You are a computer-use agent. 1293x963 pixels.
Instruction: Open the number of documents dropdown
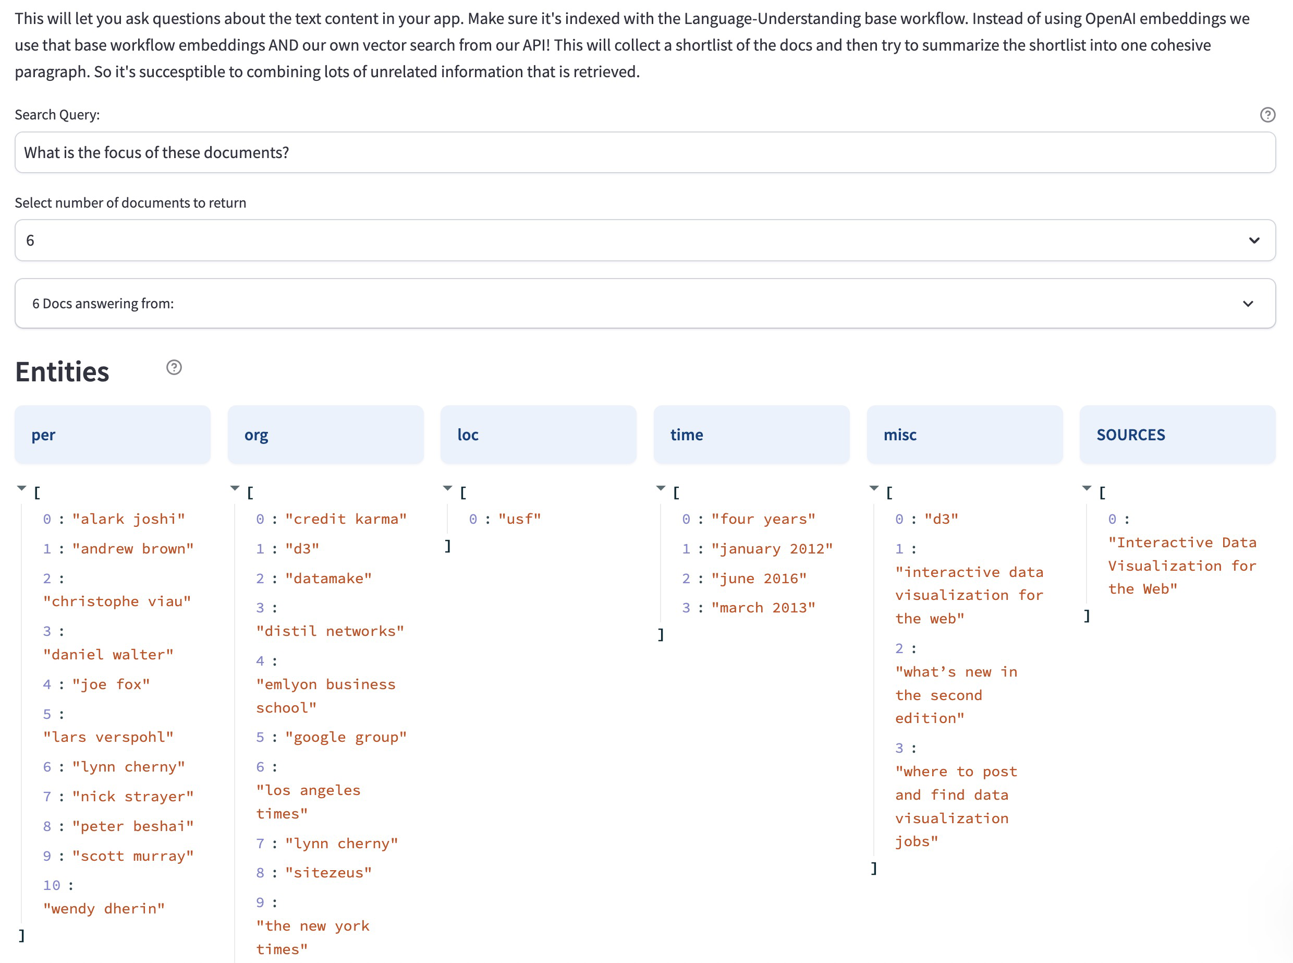click(x=645, y=240)
